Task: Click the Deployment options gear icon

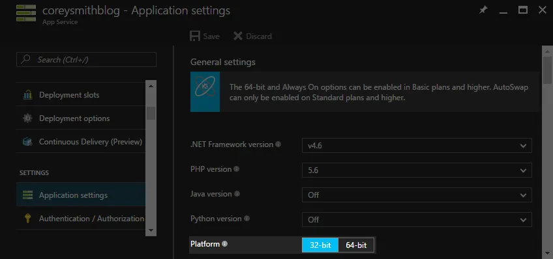Action: [27, 118]
